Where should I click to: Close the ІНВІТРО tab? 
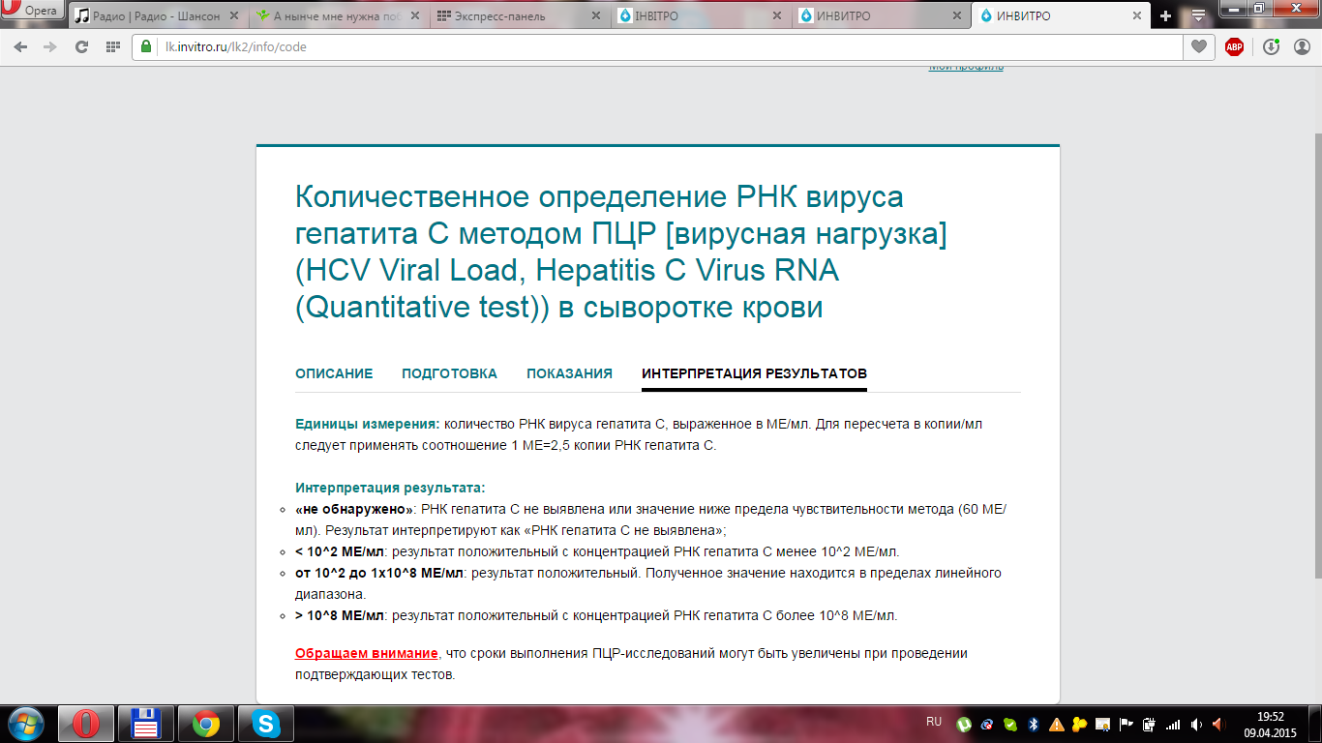778,16
